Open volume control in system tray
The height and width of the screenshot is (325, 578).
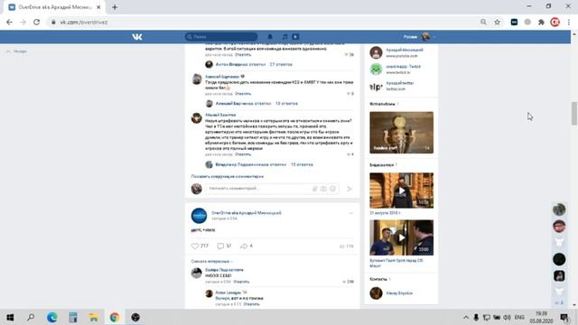tap(508, 317)
